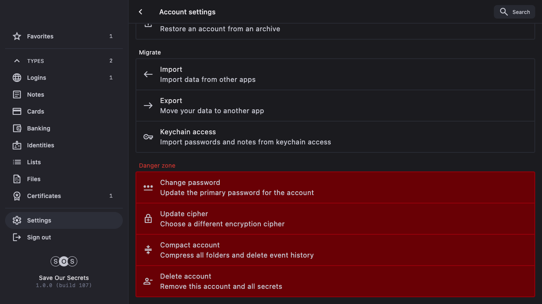This screenshot has width=542, height=304.
Task: Click the Favorites star icon
Action: tap(17, 36)
